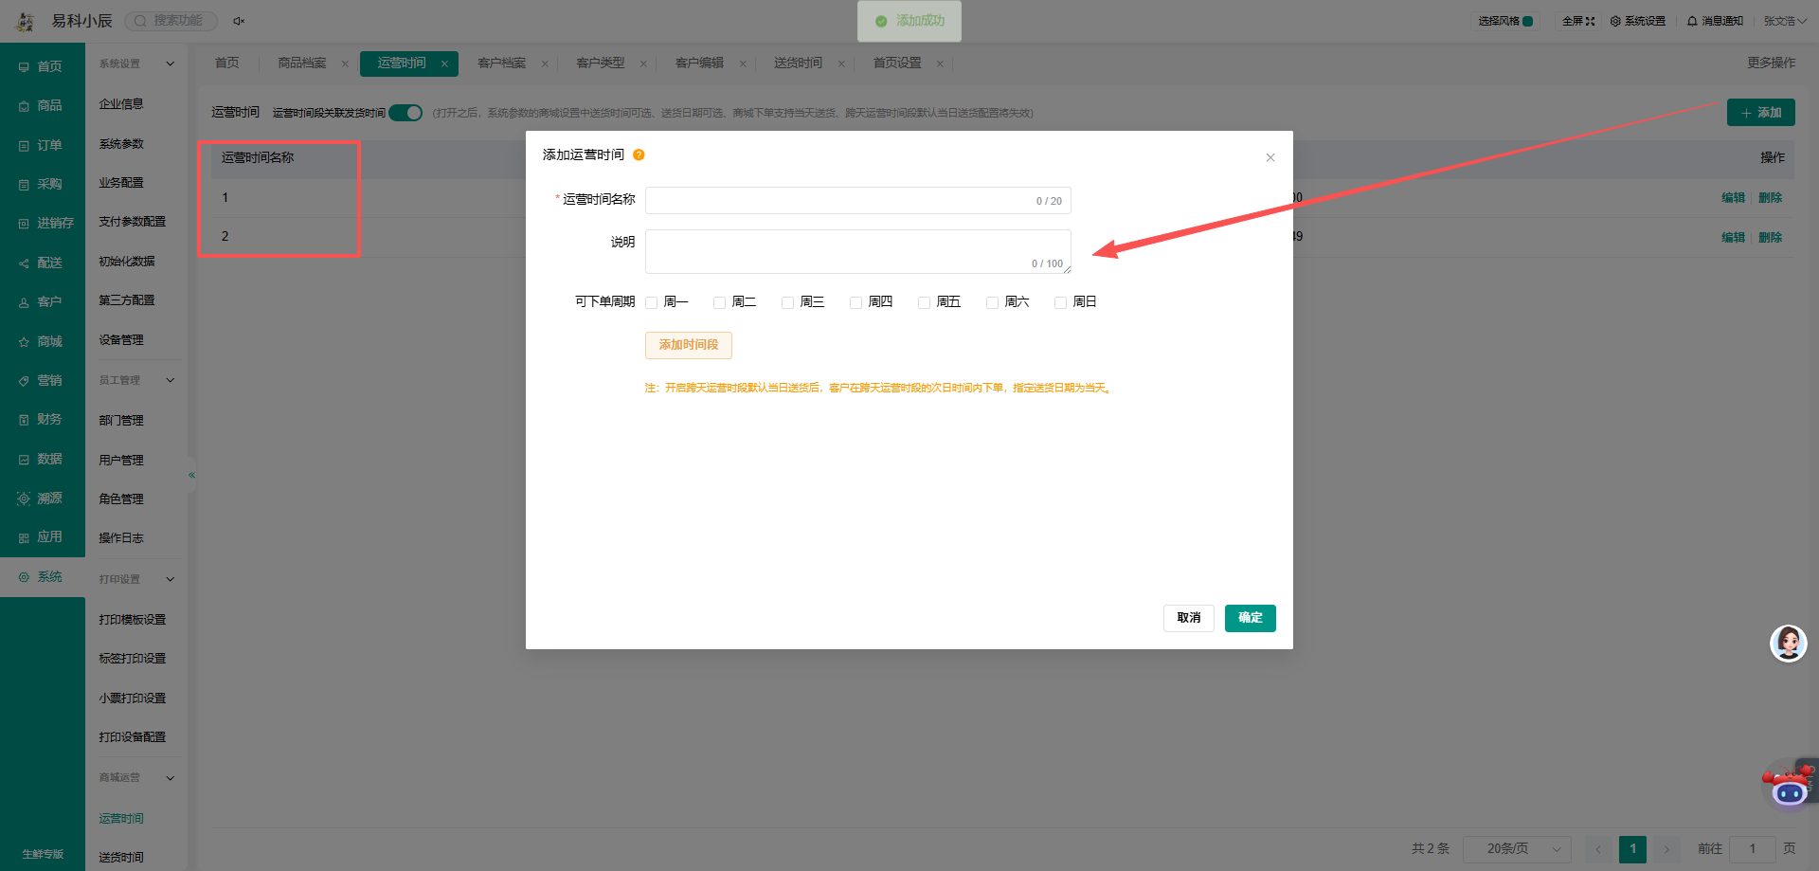This screenshot has width=1819, height=871.
Task: Check the 周三 checkbox
Action: 787,302
